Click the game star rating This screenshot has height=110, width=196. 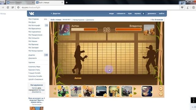tap(66, 20)
